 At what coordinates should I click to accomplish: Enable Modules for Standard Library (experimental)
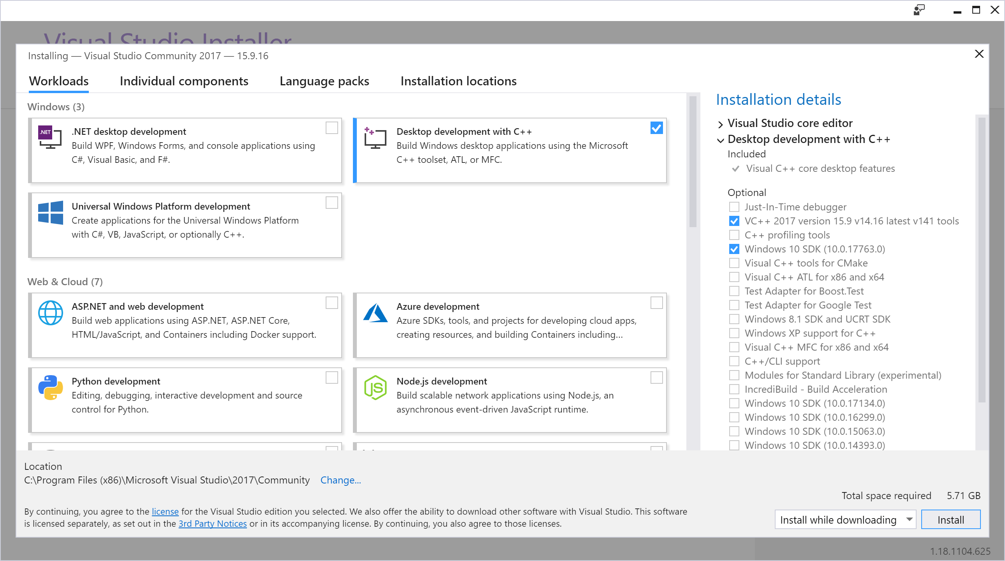coord(734,375)
